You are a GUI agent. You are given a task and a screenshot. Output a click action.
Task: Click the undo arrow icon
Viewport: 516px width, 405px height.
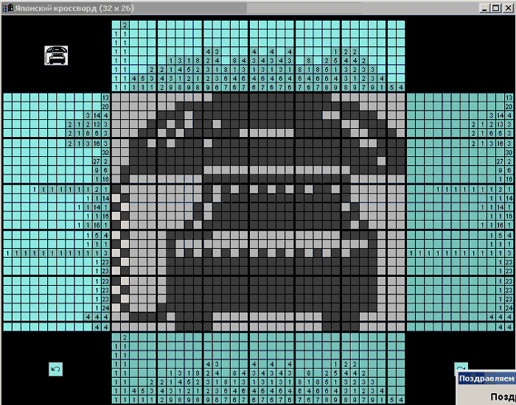55,369
